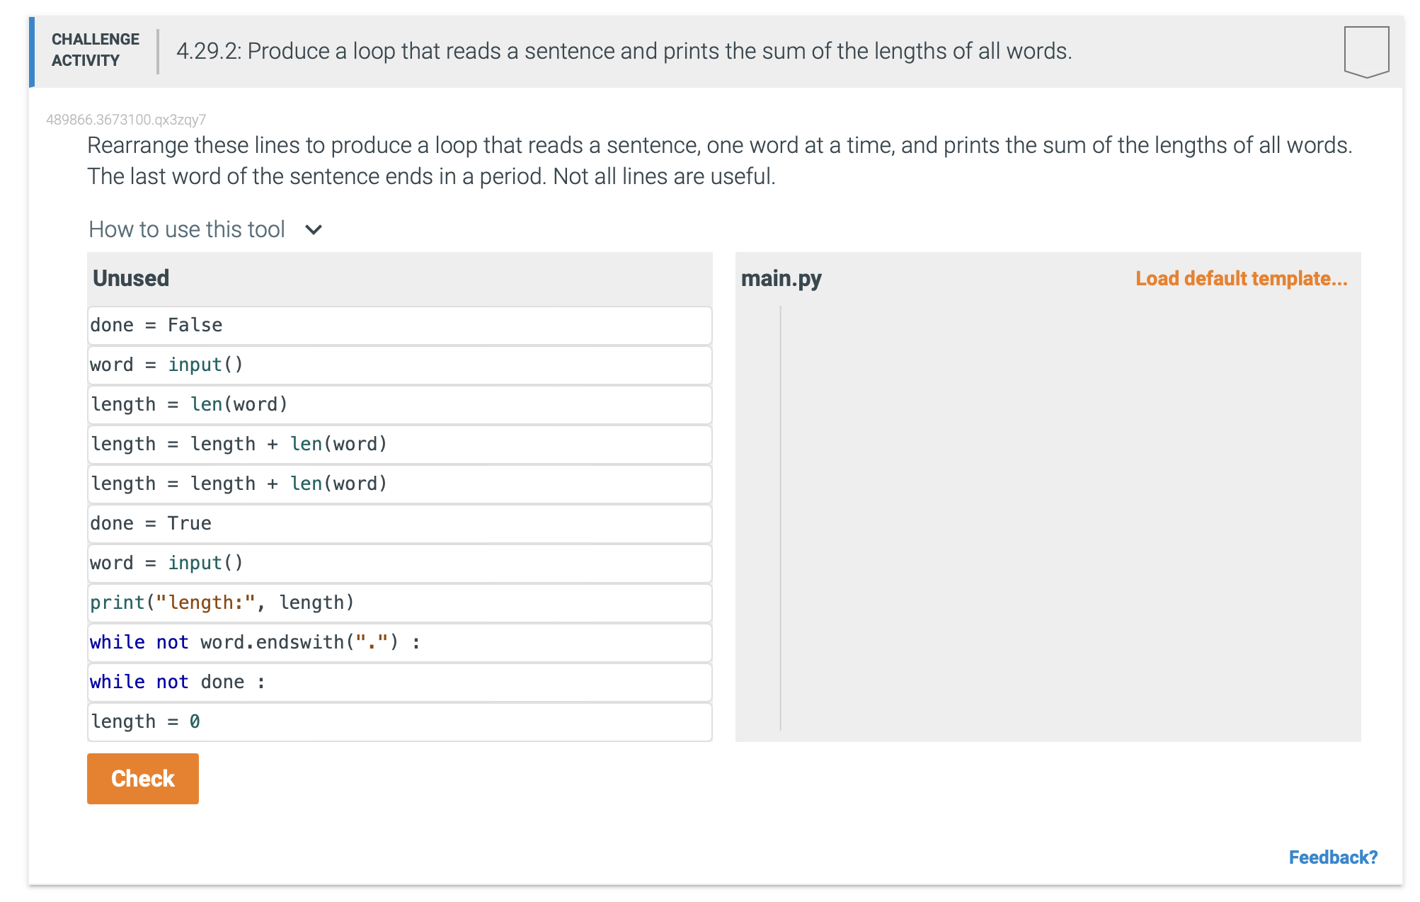This screenshot has width=1420, height=902.
Task: Select the "done = False" code line
Action: (399, 326)
